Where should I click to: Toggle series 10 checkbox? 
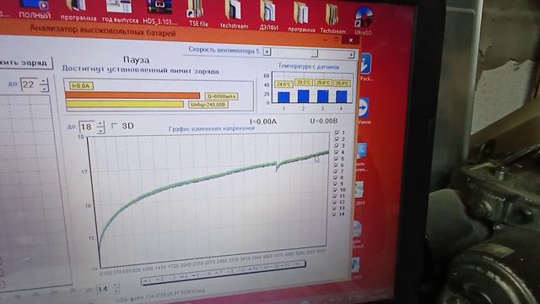click(335, 189)
